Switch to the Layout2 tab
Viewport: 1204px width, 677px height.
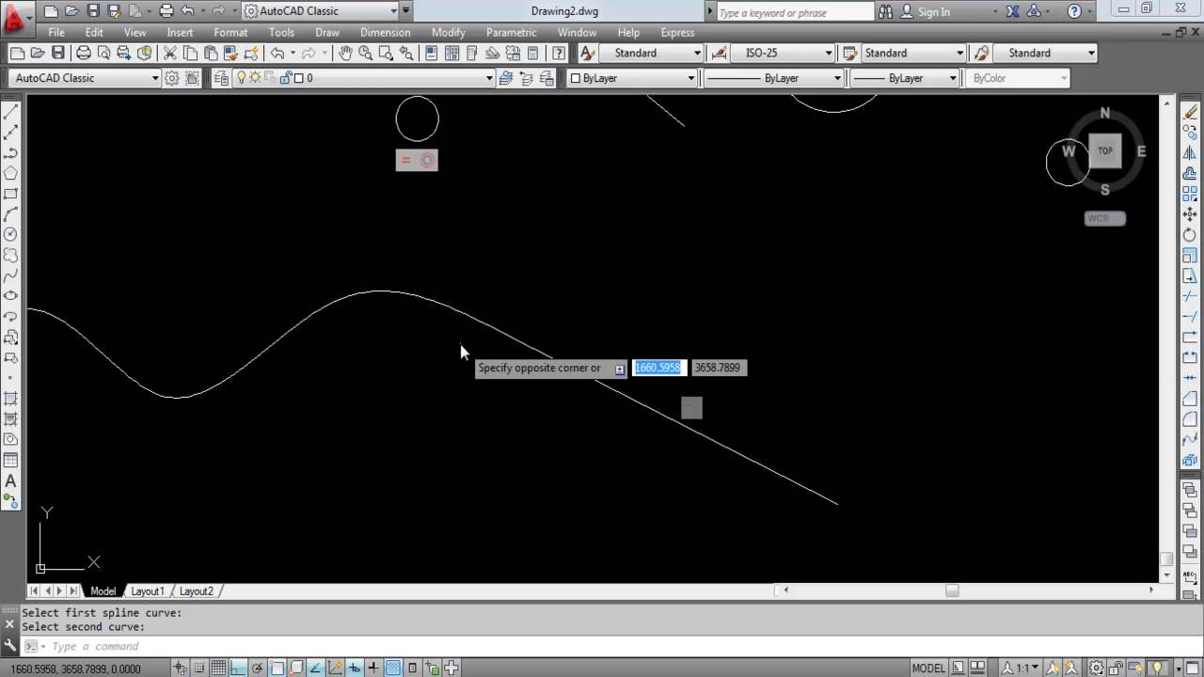[x=197, y=591]
